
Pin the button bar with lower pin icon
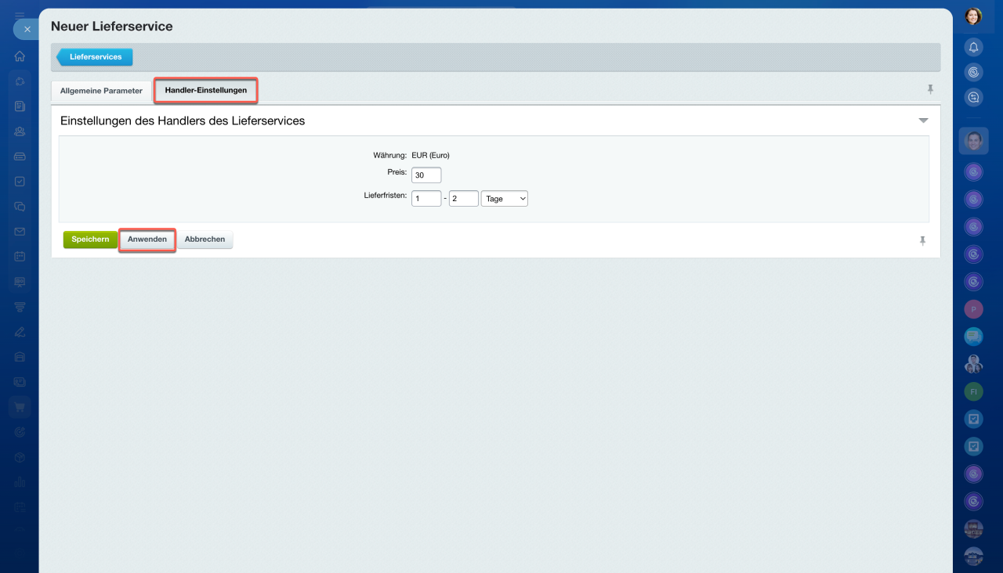coord(922,241)
